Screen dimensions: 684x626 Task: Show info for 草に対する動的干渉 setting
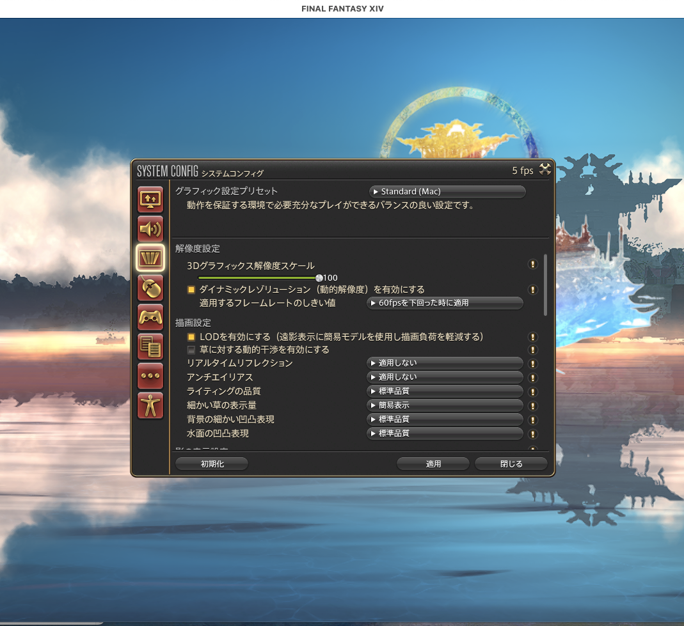point(532,350)
